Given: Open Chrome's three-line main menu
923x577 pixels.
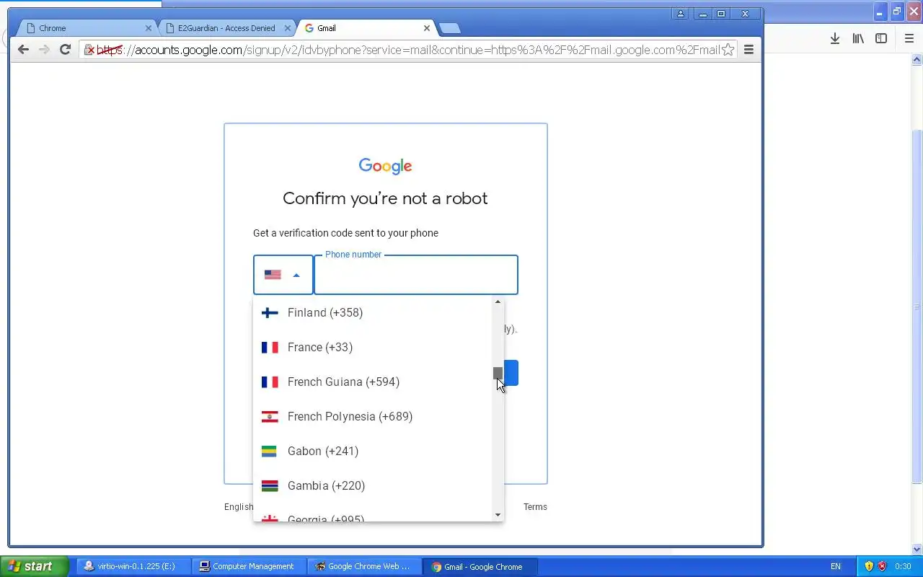Looking at the screenshot, I should pos(748,49).
